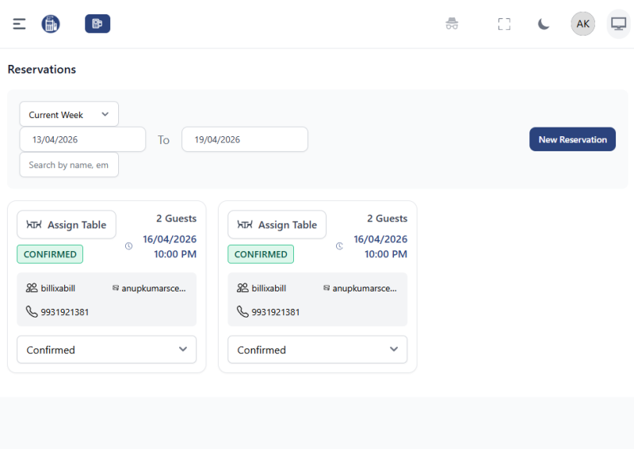Click CONFIRMED badge on first card

click(50, 254)
